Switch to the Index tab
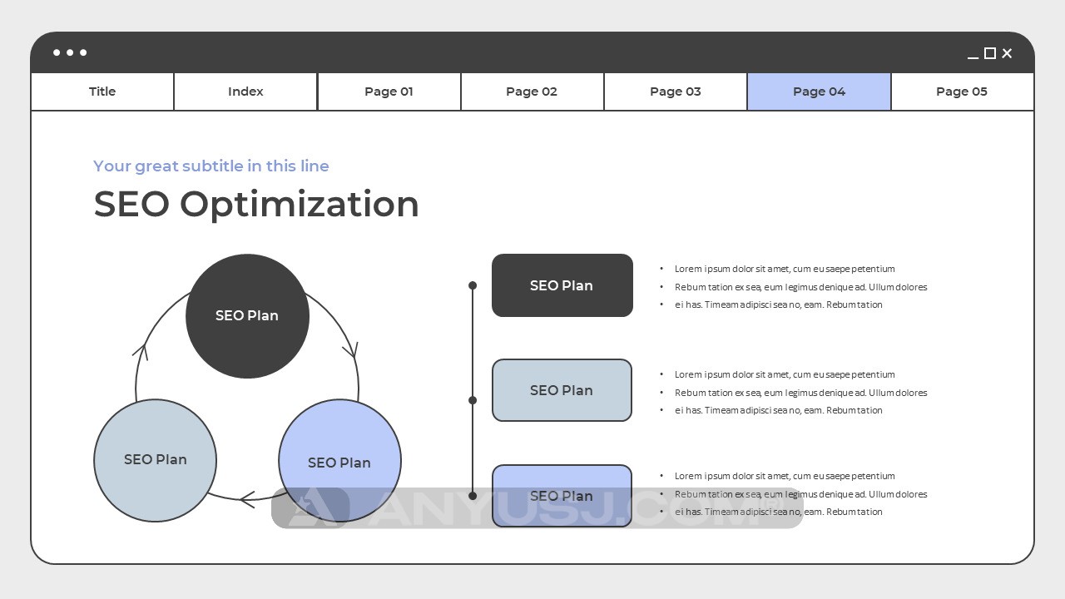Image resolution: width=1065 pixels, height=599 pixels. [x=245, y=92]
